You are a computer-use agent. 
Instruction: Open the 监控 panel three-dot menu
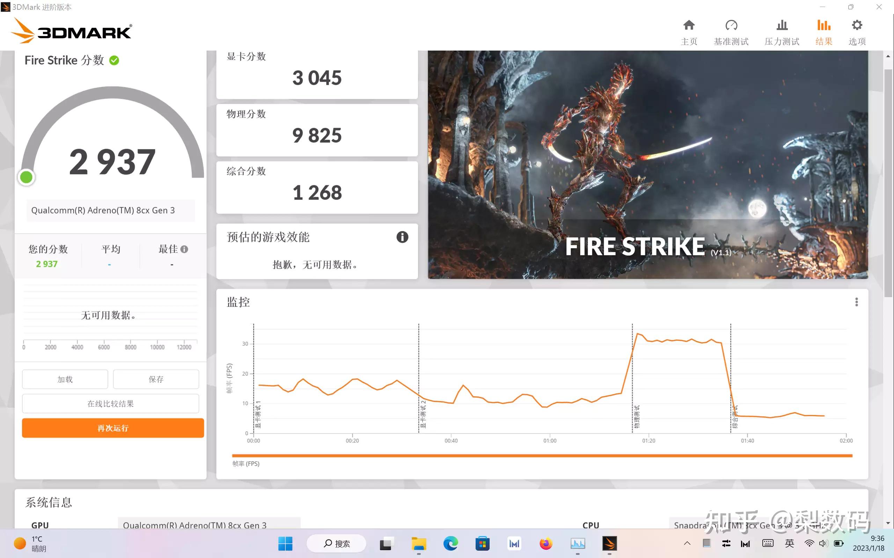point(856,302)
